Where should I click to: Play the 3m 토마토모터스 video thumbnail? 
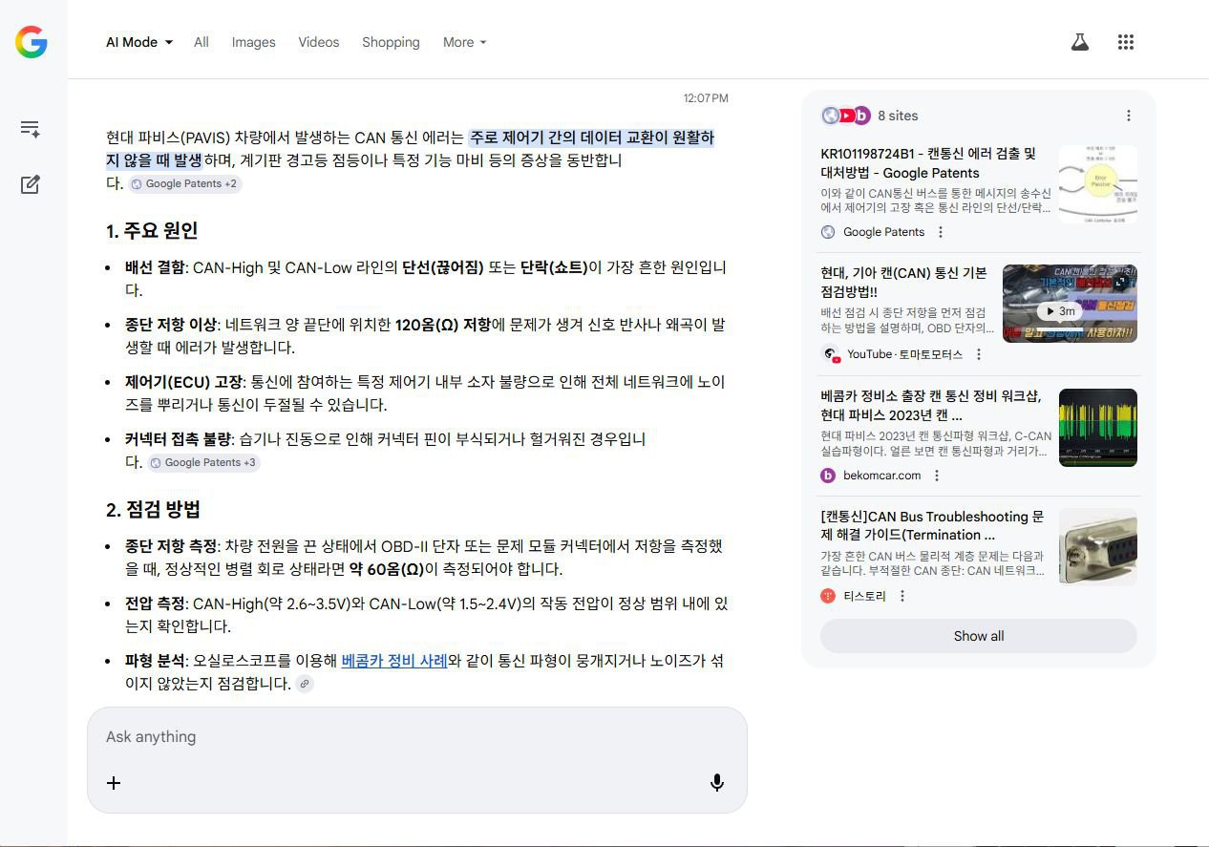(1068, 309)
